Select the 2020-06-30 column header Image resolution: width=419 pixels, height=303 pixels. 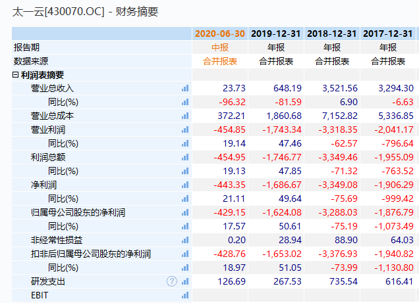[220, 34]
